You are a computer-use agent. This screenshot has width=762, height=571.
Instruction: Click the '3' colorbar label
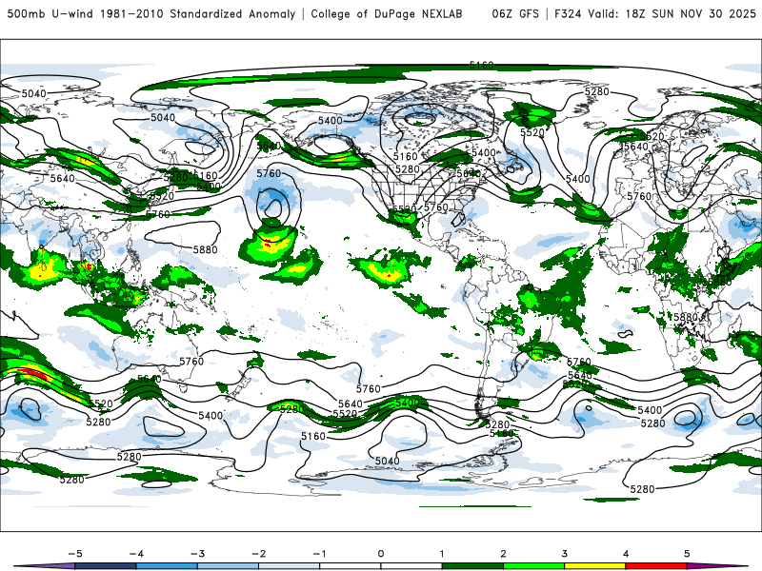coord(565,554)
